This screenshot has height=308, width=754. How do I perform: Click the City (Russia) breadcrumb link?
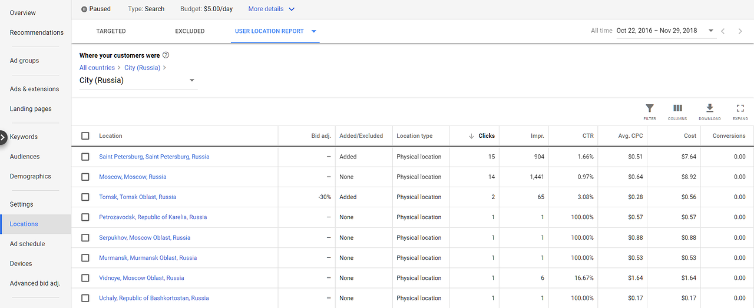142,68
